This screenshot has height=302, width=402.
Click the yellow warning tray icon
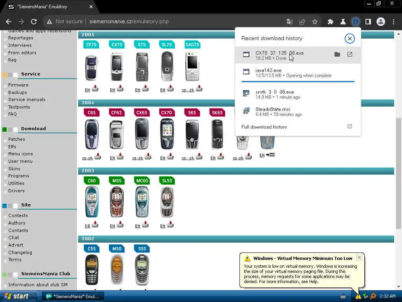pyautogui.click(x=358, y=296)
